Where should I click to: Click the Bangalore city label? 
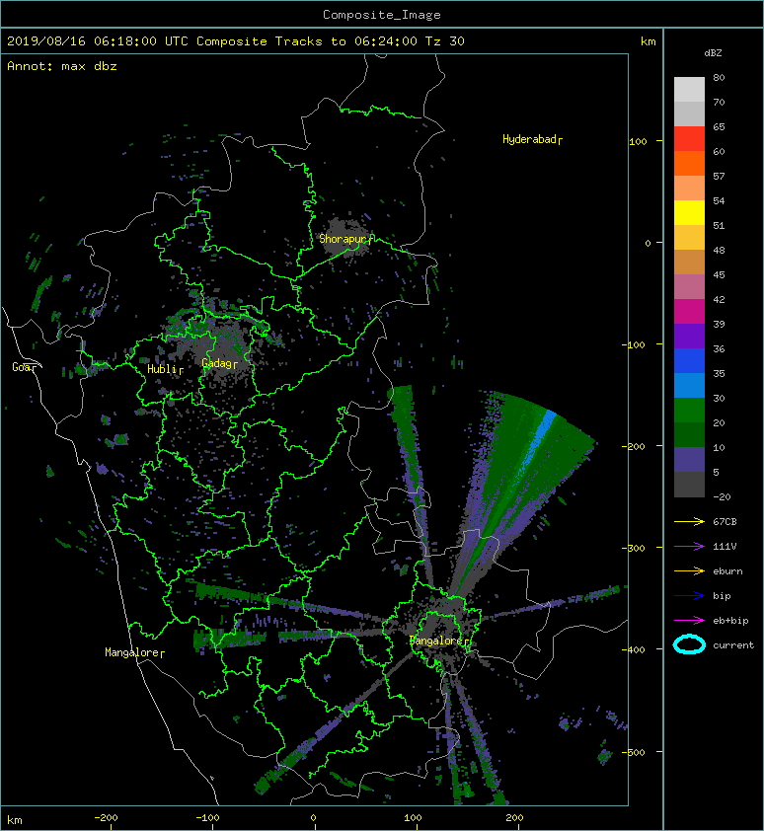point(437,641)
